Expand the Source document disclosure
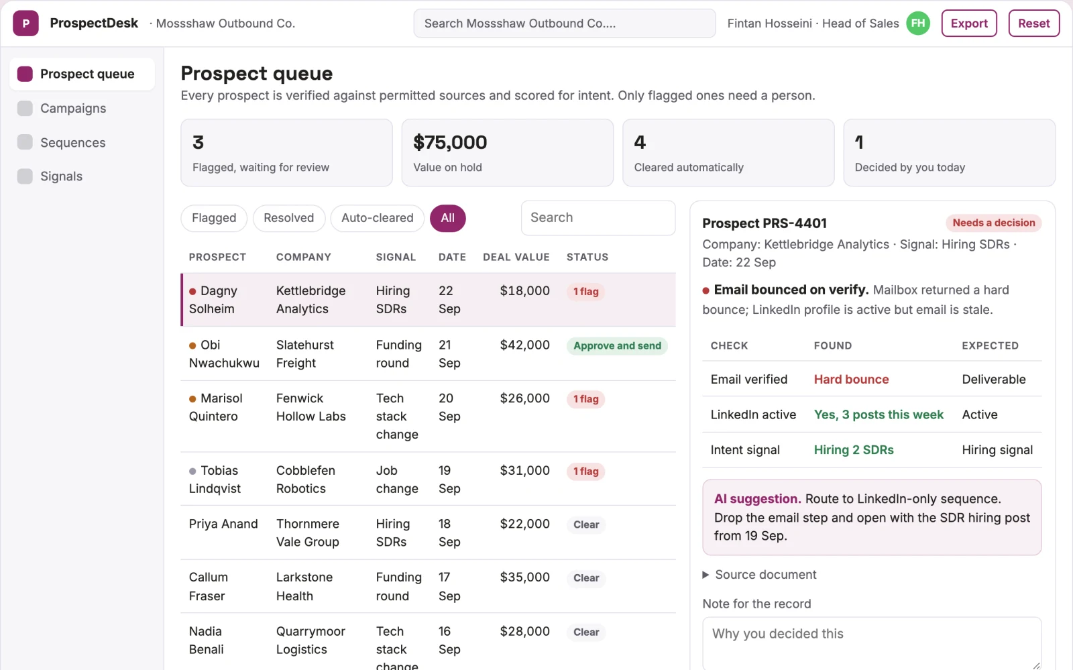The height and width of the screenshot is (670, 1073). click(x=759, y=575)
